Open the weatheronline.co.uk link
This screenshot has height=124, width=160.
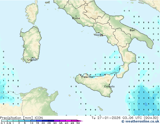(x=140, y=121)
